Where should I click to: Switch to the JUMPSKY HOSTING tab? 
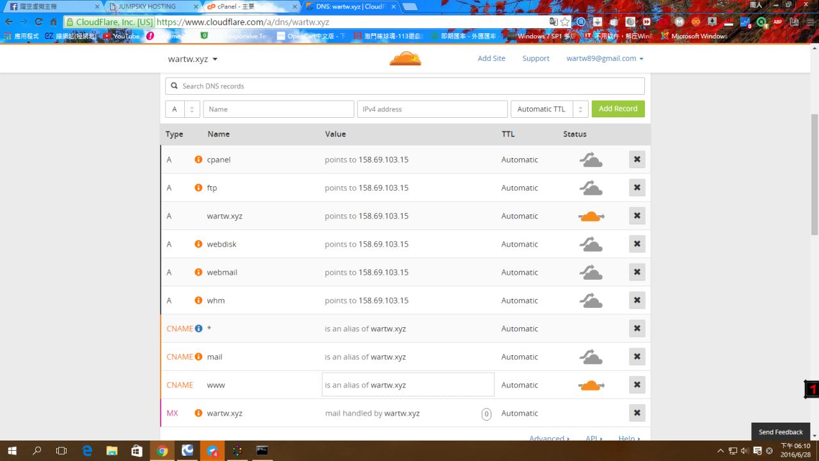(152, 6)
